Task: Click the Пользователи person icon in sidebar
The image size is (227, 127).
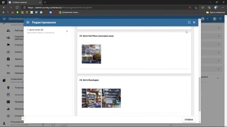Action: coord(4,123)
